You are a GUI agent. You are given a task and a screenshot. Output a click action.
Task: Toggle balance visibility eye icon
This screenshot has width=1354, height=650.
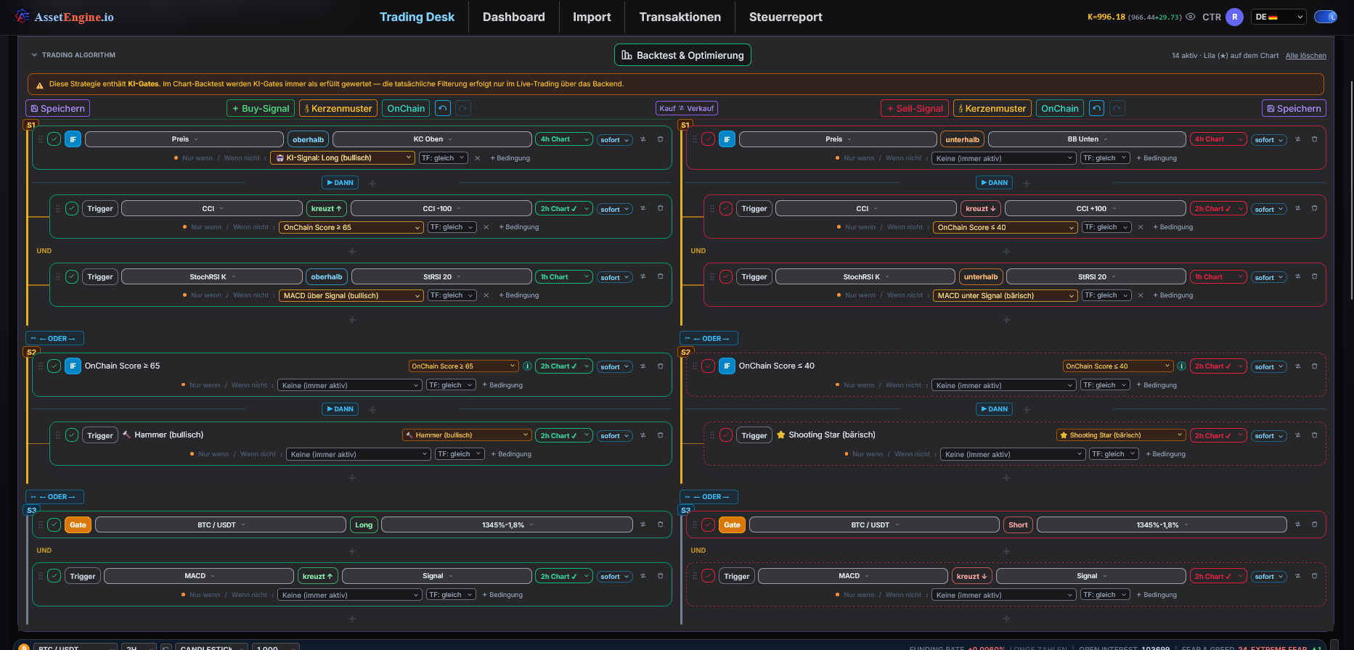coord(1191,17)
